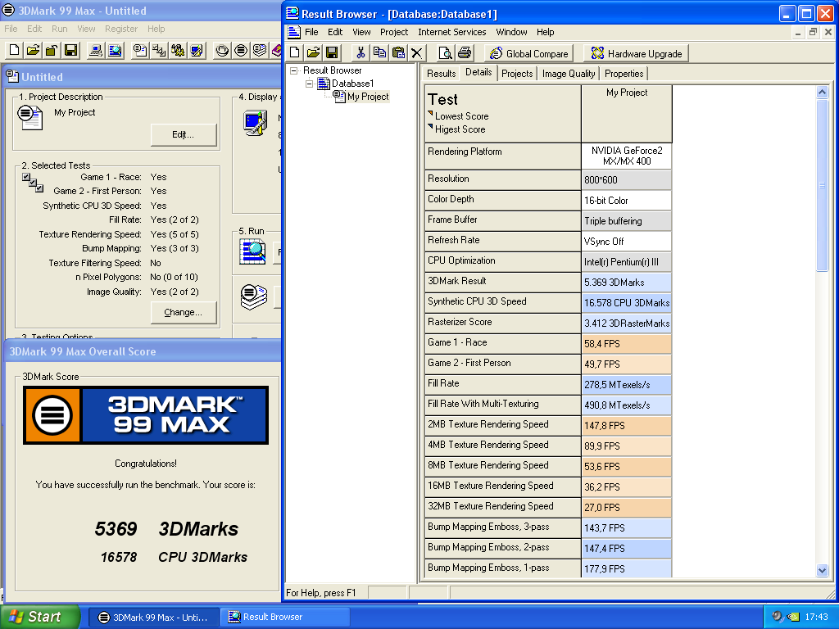Click the 58,4 FPS Game 1 cell
Screen dimensions: 839x629
(x=627, y=344)
